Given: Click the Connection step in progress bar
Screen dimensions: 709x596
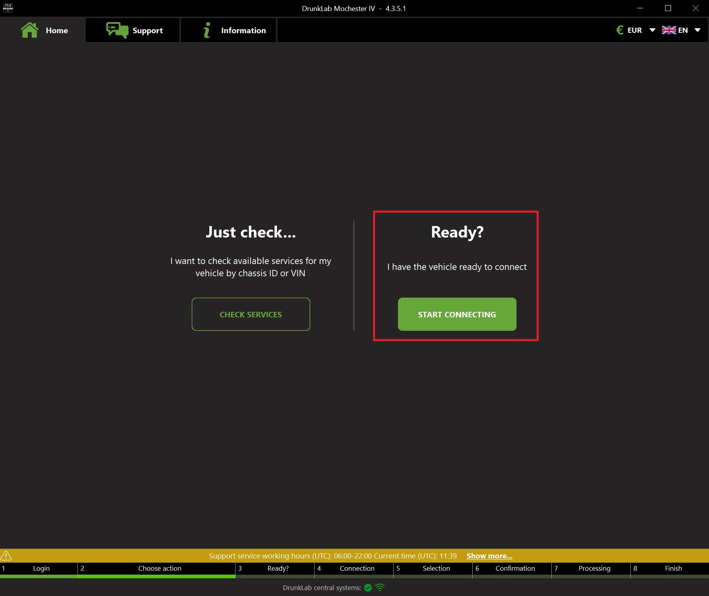Looking at the screenshot, I should (x=357, y=568).
